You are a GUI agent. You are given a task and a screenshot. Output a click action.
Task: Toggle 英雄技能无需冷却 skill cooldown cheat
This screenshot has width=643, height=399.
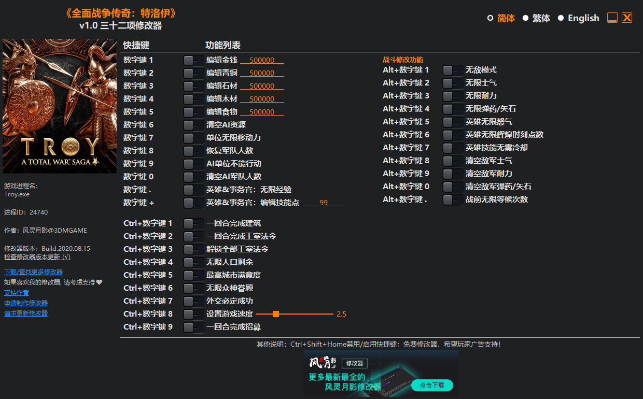(x=453, y=148)
